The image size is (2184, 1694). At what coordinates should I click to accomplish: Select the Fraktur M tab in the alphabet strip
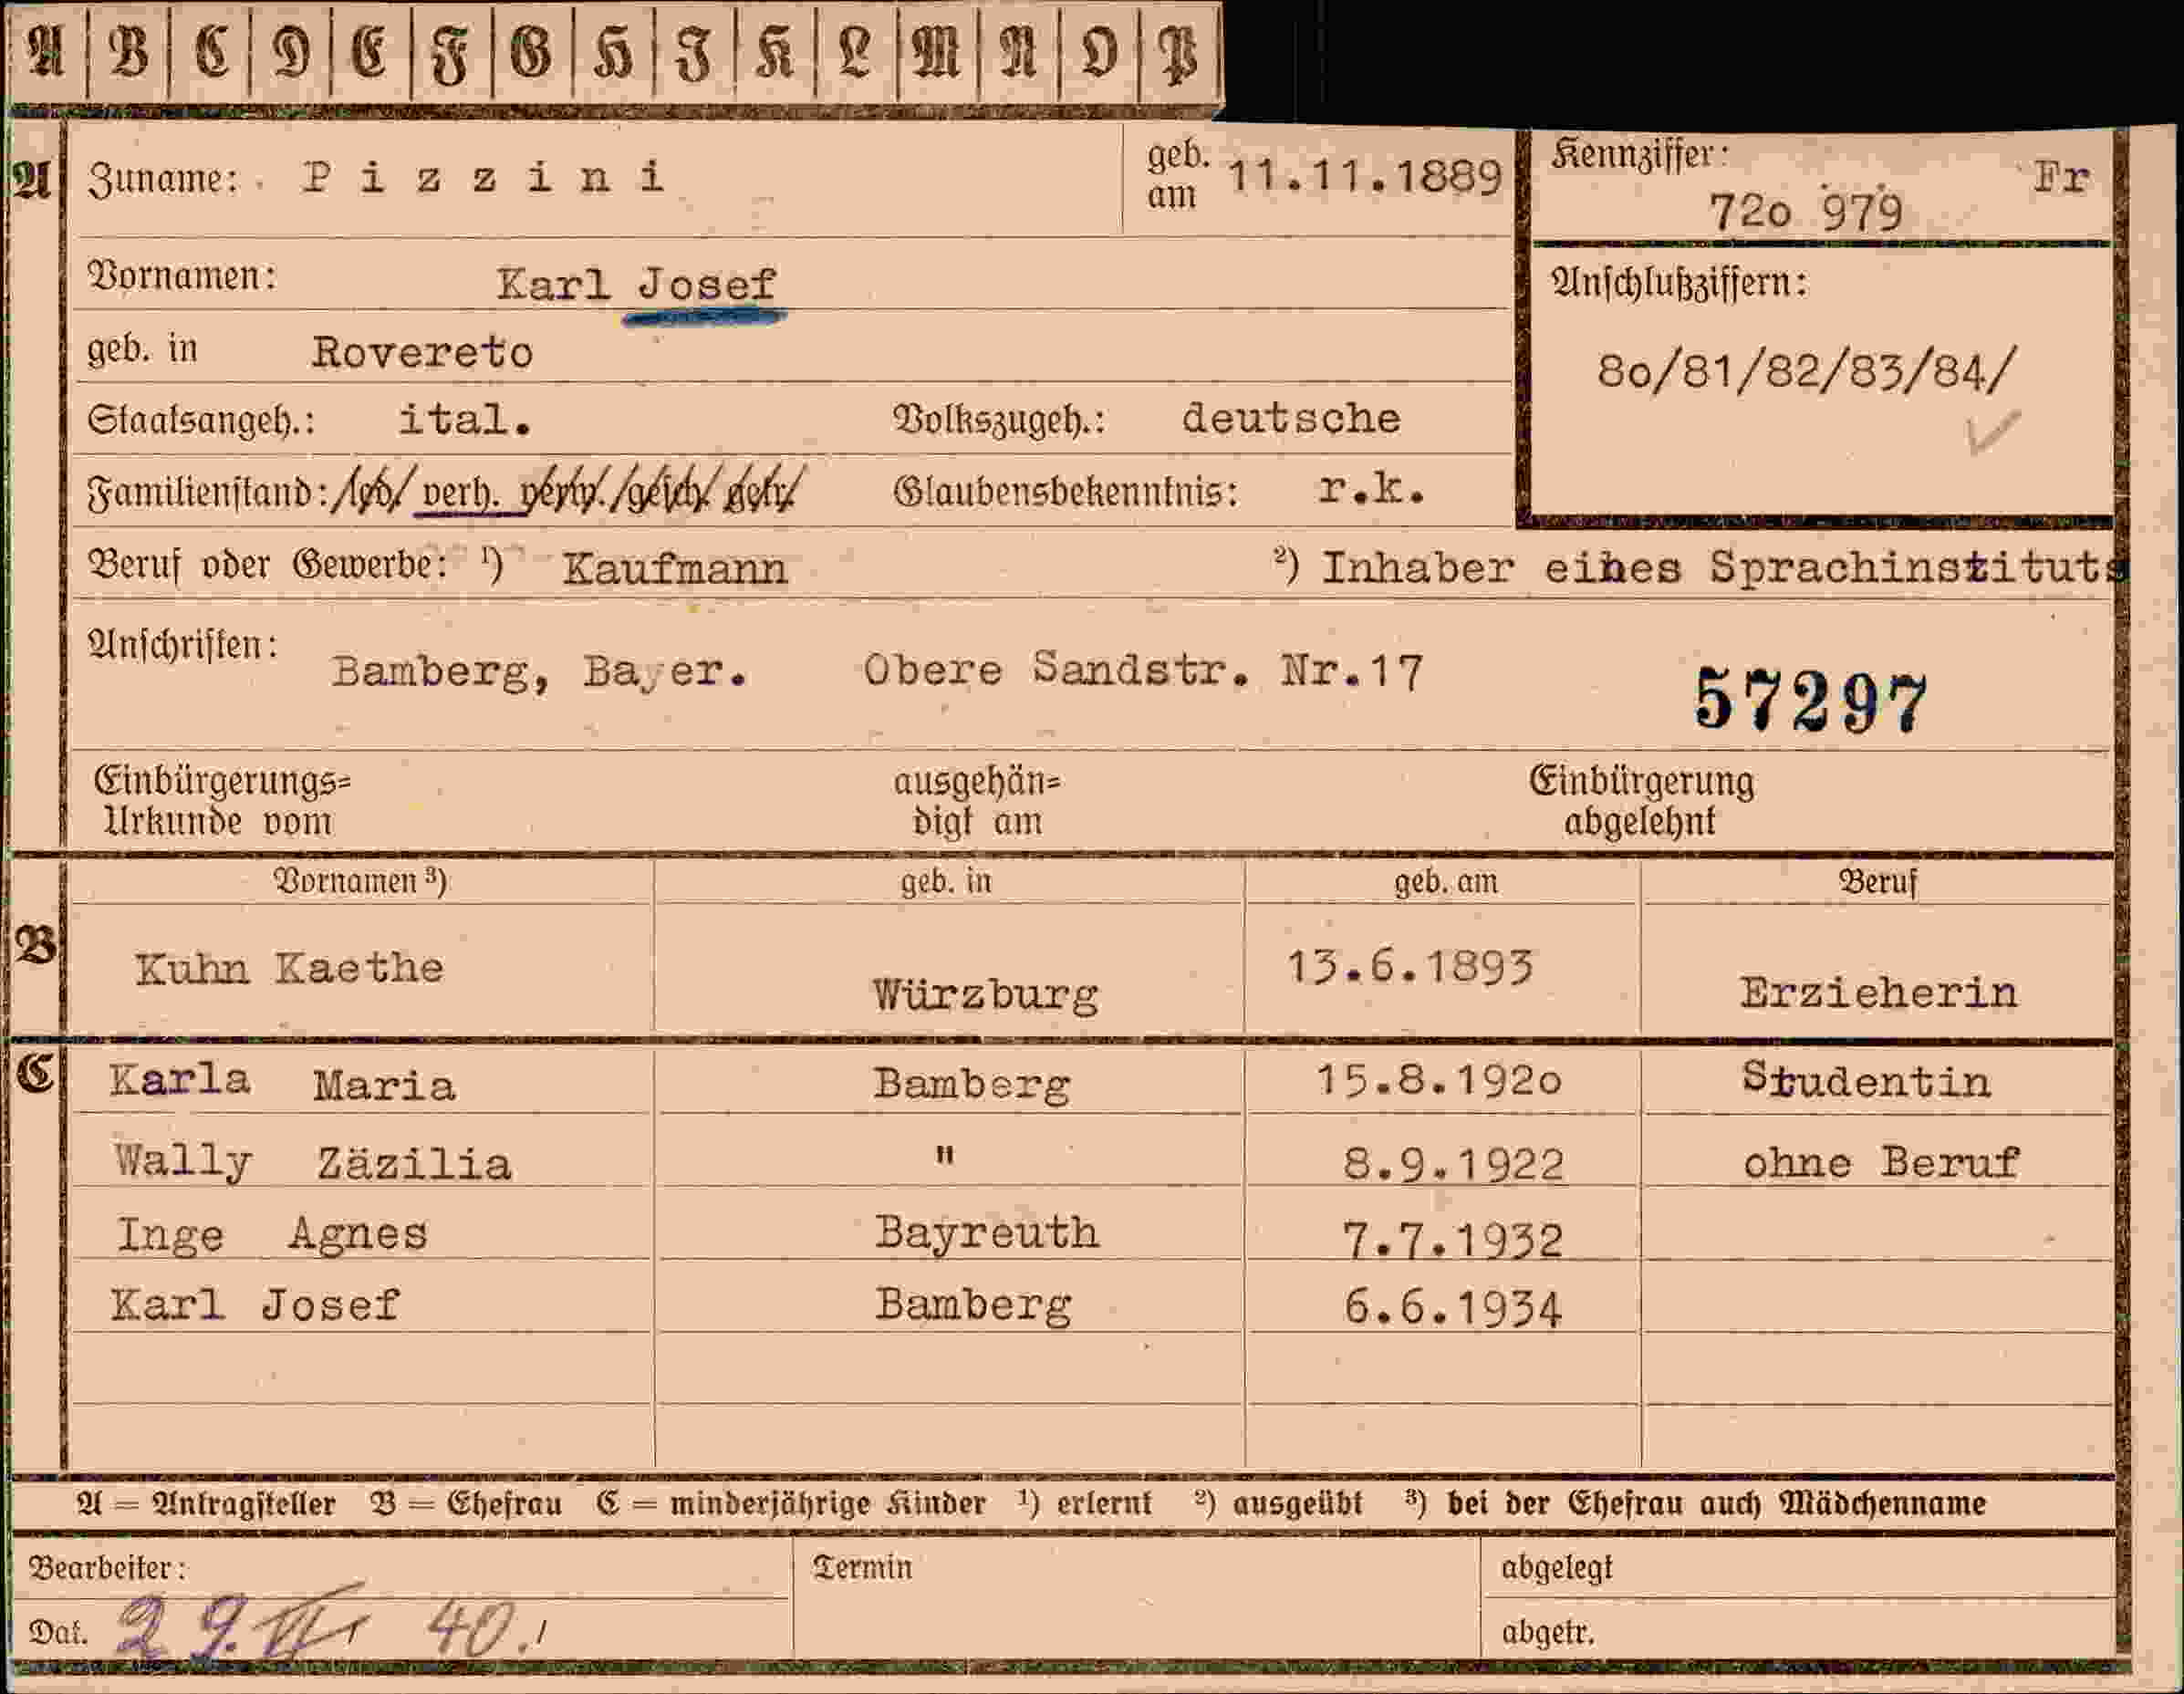[x=937, y=52]
